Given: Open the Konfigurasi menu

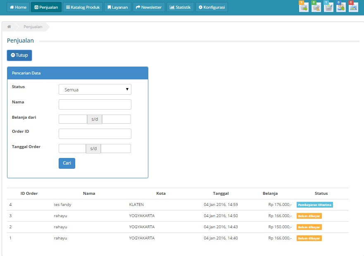Looking at the screenshot, I should click(x=211, y=7).
